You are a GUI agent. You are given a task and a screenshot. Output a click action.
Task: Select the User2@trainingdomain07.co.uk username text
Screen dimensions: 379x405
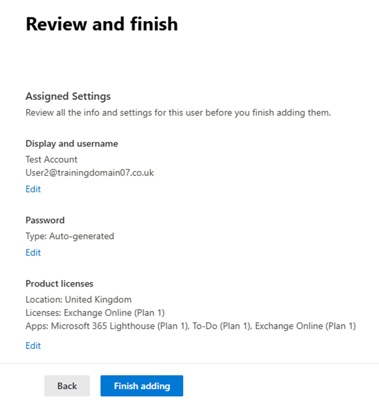[x=90, y=173]
